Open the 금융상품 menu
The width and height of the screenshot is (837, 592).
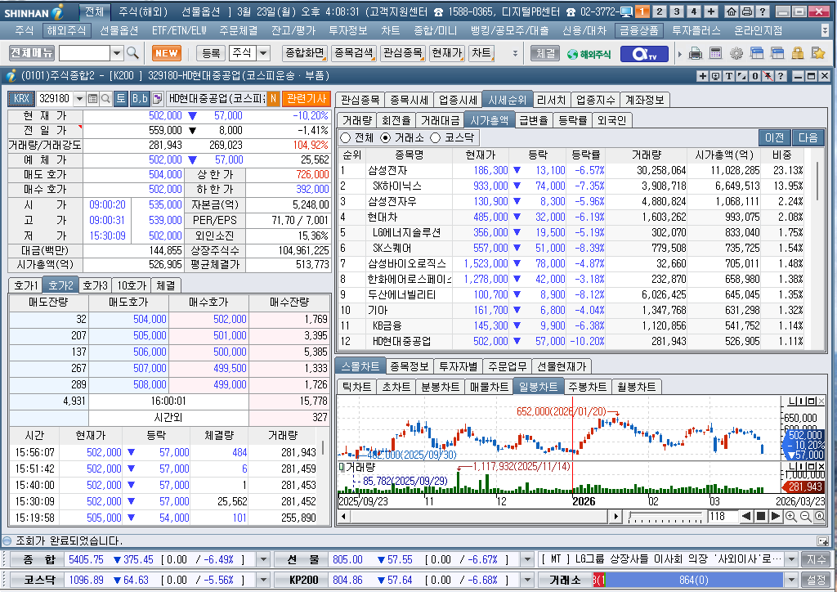point(639,30)
